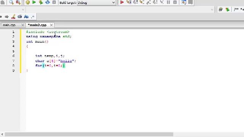Click the scroll-left arrow at the bottom
The width and height of the screenshot is (244, 137).
(2, 134)
